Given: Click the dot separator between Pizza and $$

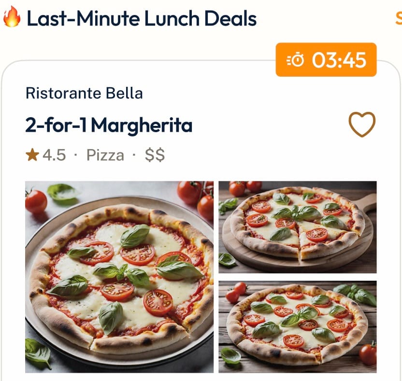Looking at the screenshot, I should tap(134, 155).
